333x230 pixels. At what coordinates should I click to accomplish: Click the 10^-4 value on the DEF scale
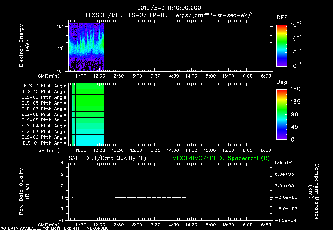296,38
